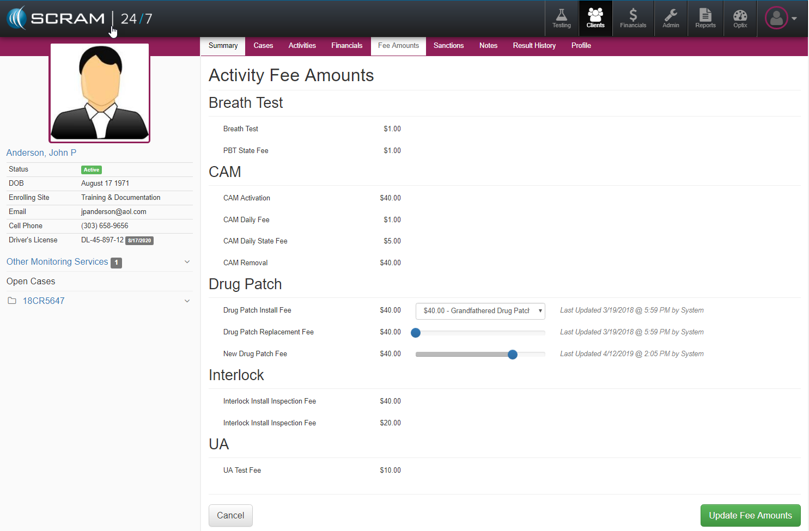Go to the Cases tab

coord(263,46)
